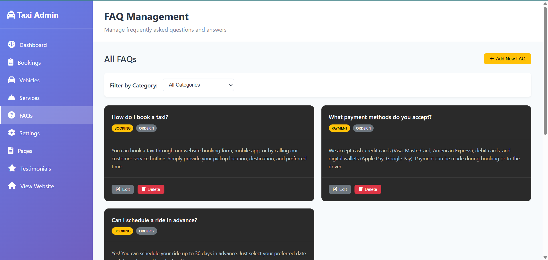548x260 pixels.
Task: Click the Testimonials star icon
Action: click(x=12, y=168)
